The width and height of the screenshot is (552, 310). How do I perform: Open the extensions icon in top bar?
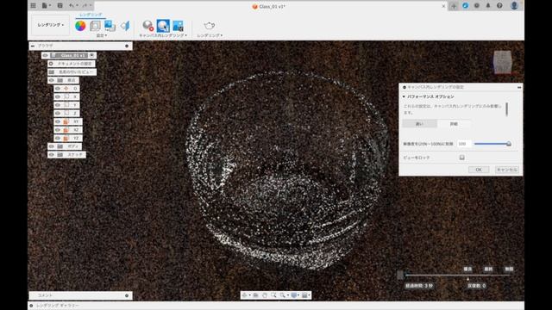[466, 6]
